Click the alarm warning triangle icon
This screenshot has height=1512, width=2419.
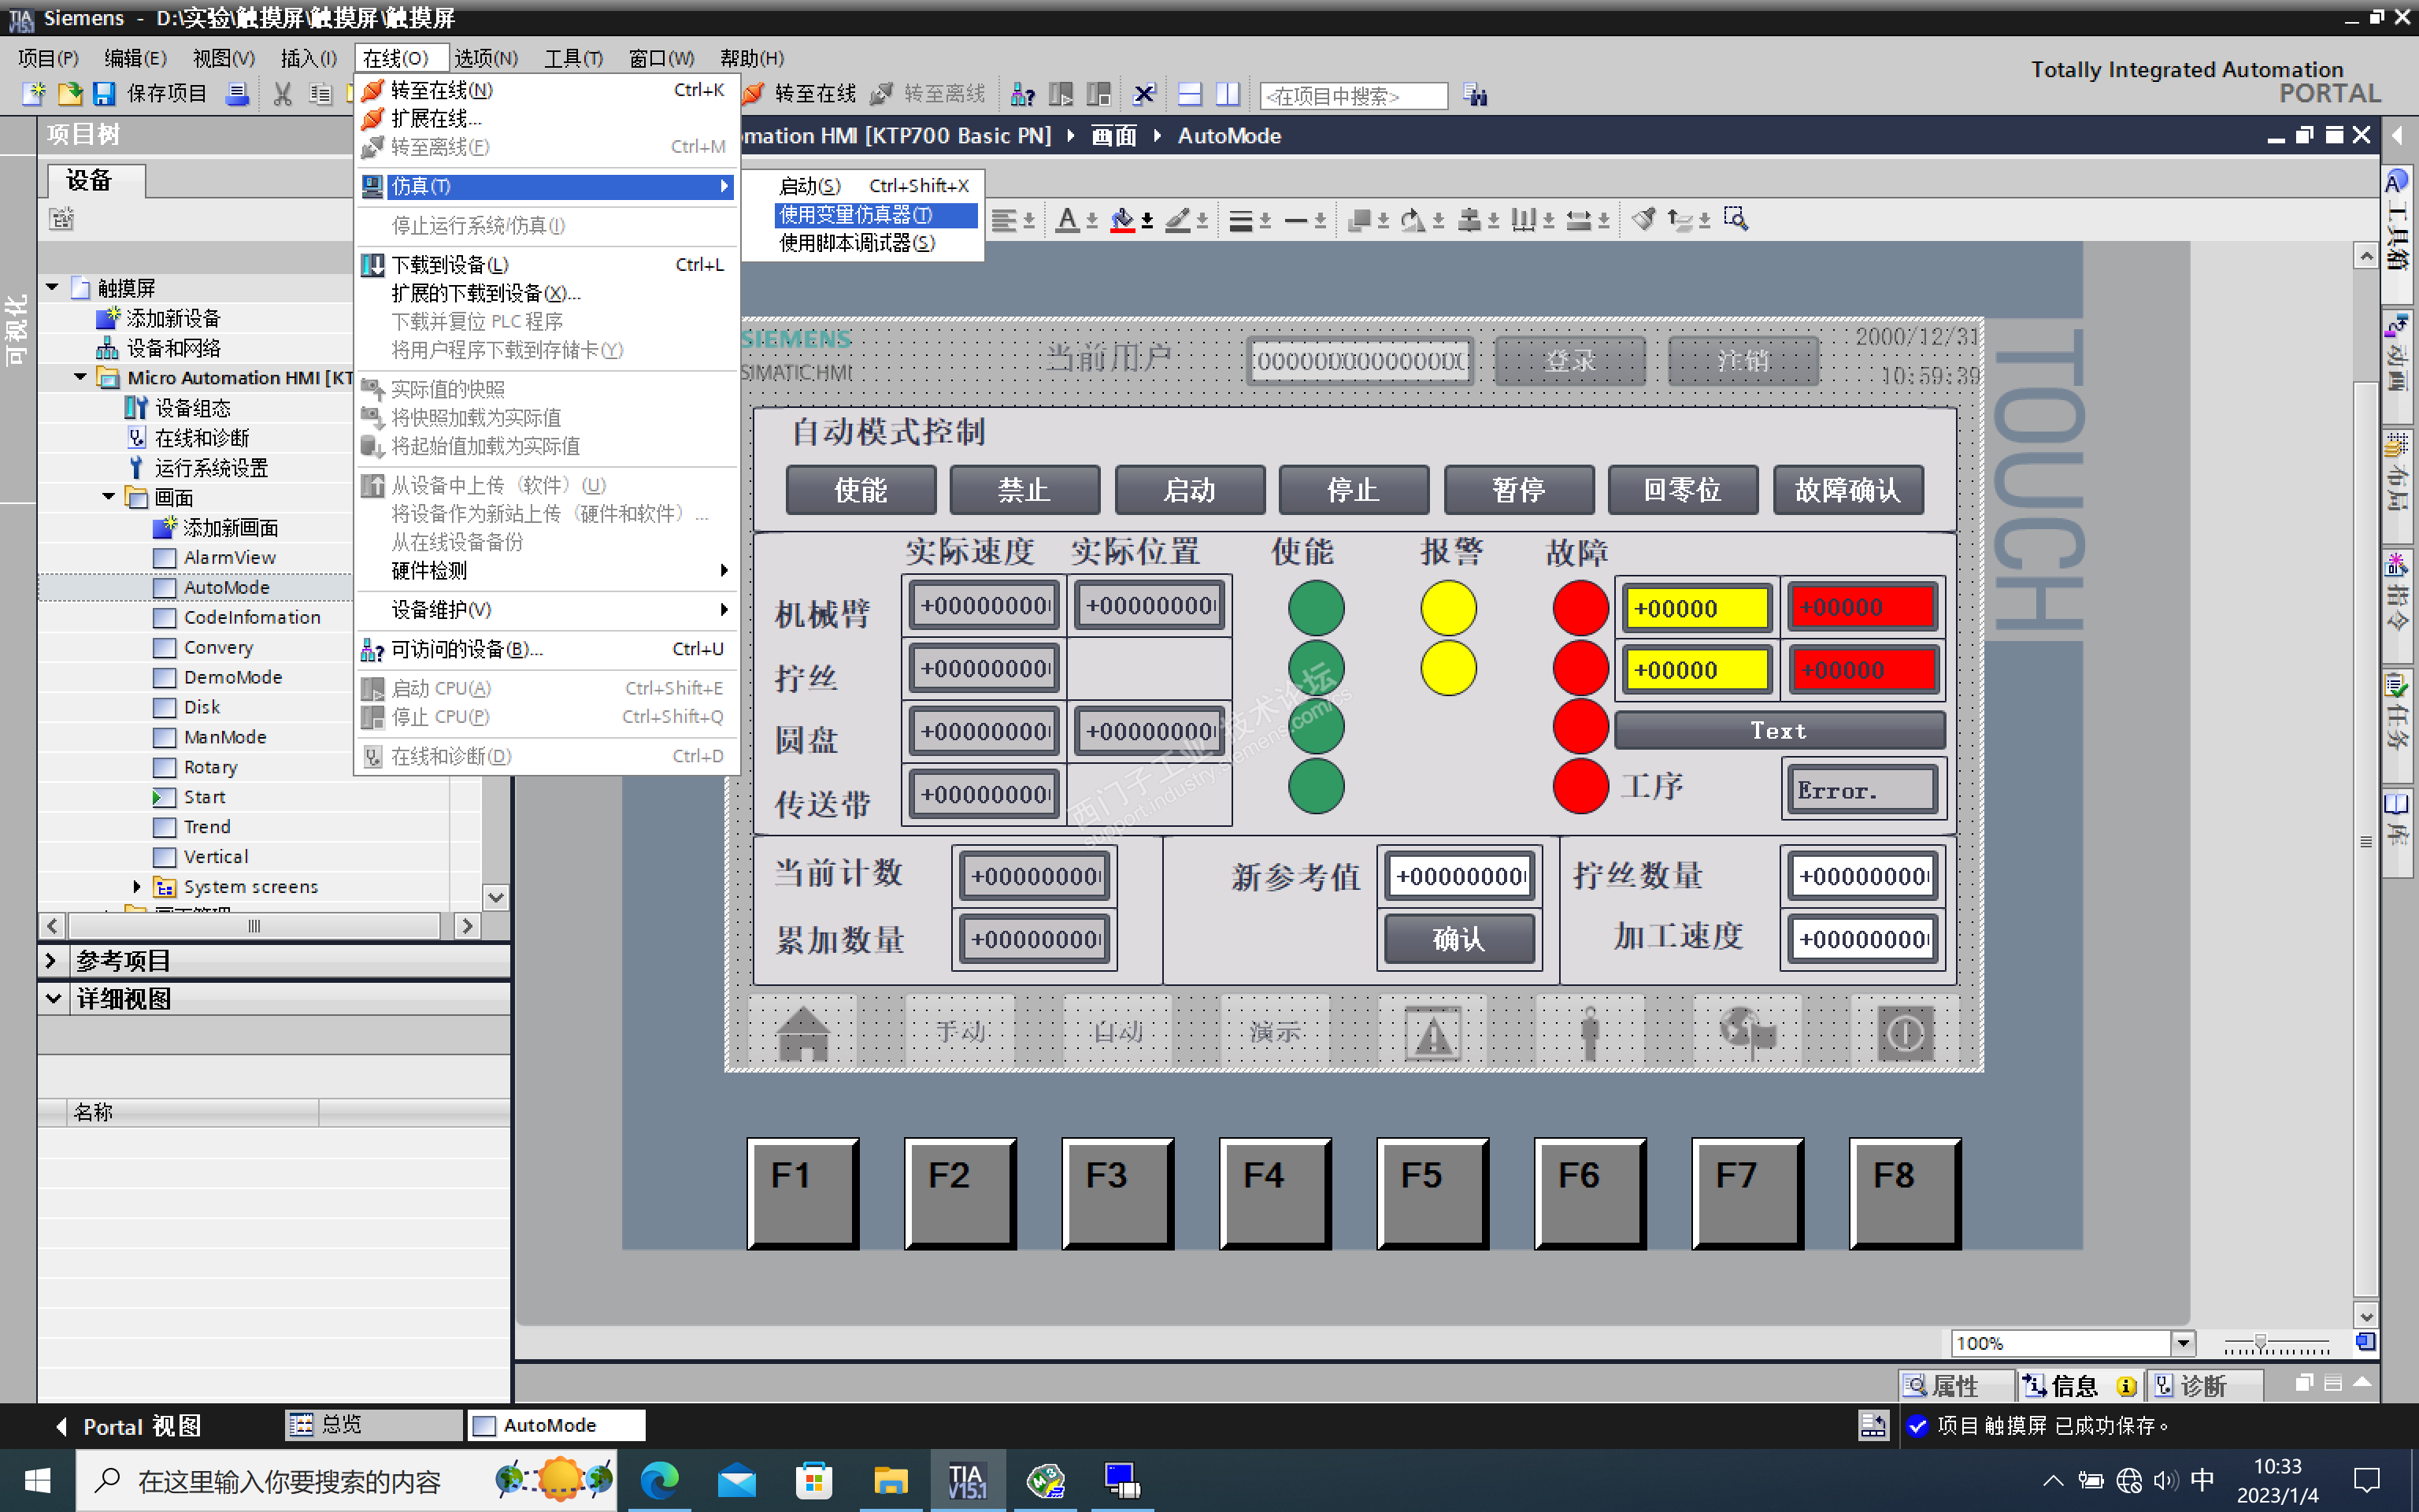point(1432,1033)
